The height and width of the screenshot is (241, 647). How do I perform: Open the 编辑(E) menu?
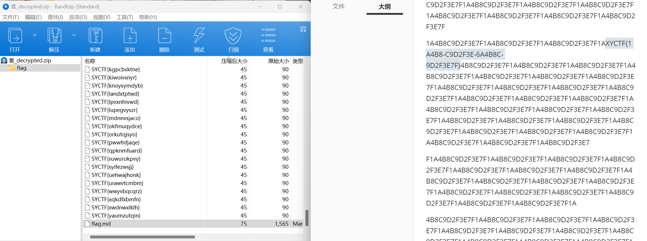(x=33, y=17)
